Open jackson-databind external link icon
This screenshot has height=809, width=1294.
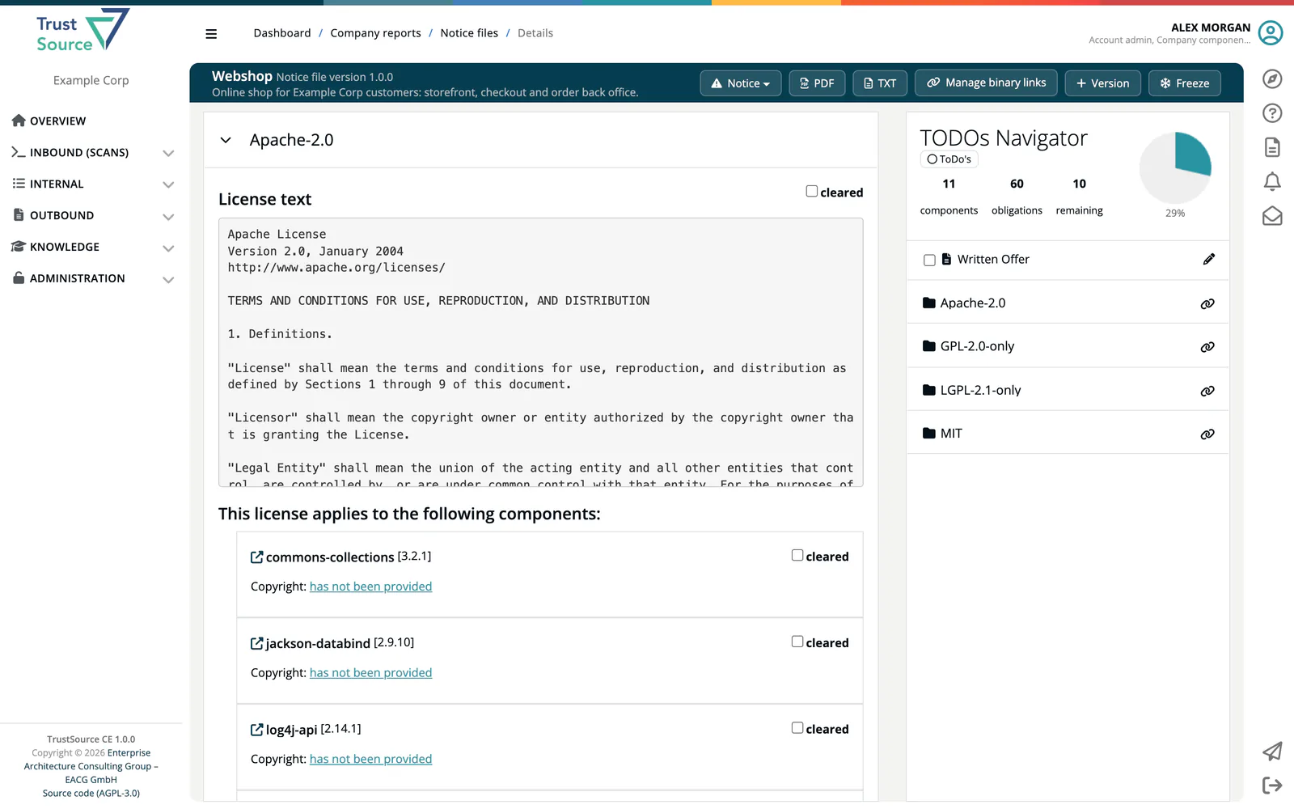coord(256,643)
